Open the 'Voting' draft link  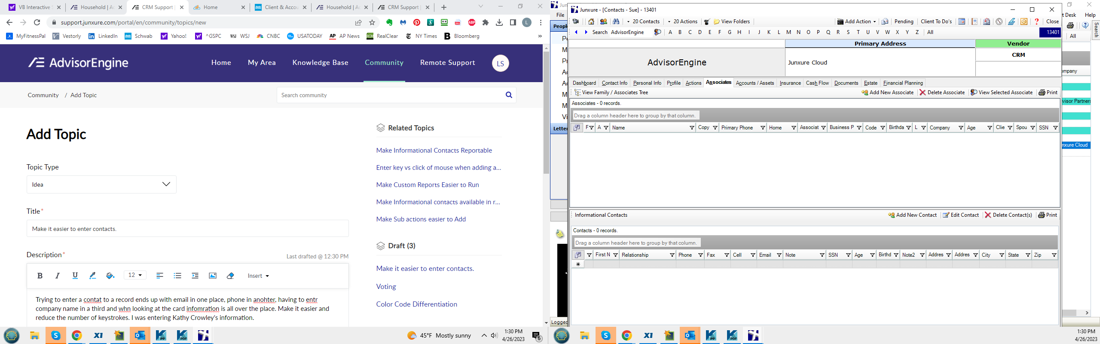click(386, 286)
